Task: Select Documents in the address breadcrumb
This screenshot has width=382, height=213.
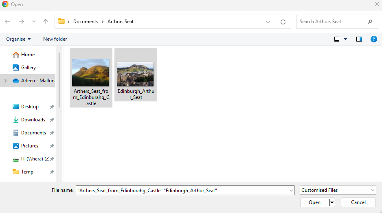Action: pos(86,22)
